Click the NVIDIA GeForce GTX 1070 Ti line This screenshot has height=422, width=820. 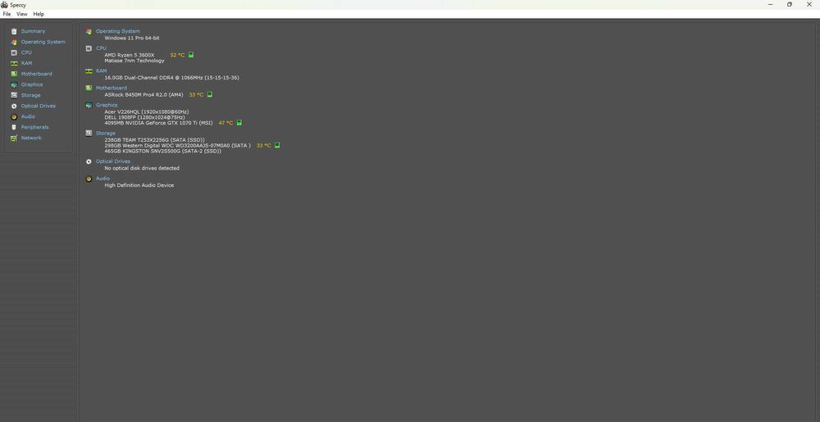[x=158, y=123]
